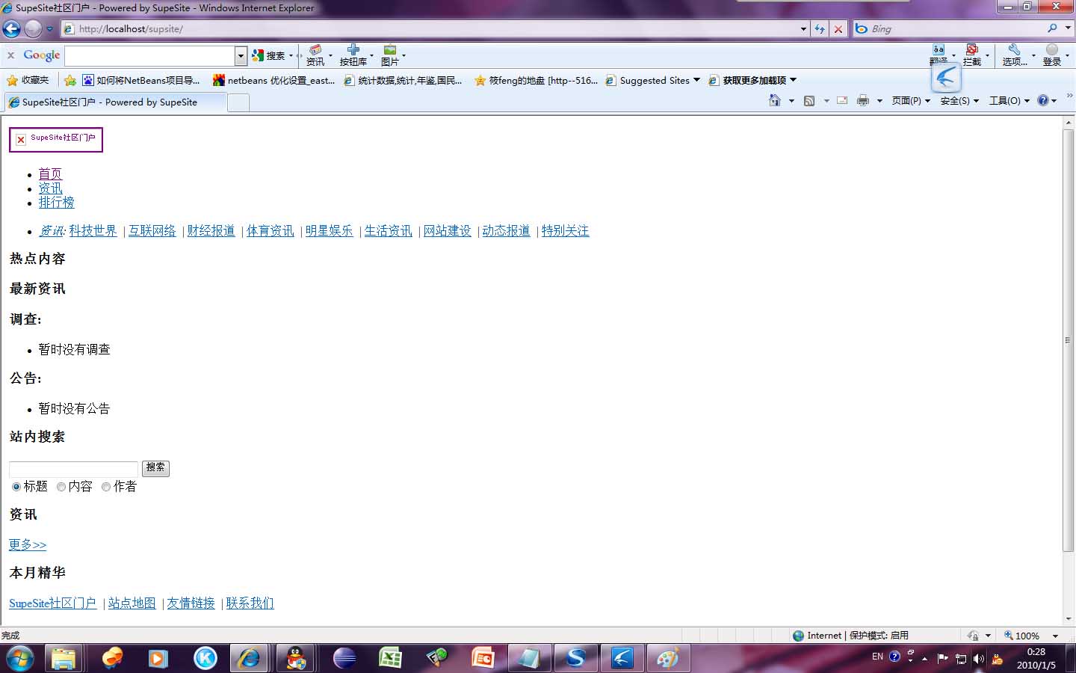Open the 选项 wrench options icon
1076x673 pixels.
point(1014,55)
